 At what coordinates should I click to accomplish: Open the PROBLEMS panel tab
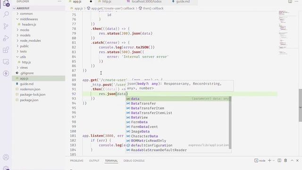tap(76, 161)
